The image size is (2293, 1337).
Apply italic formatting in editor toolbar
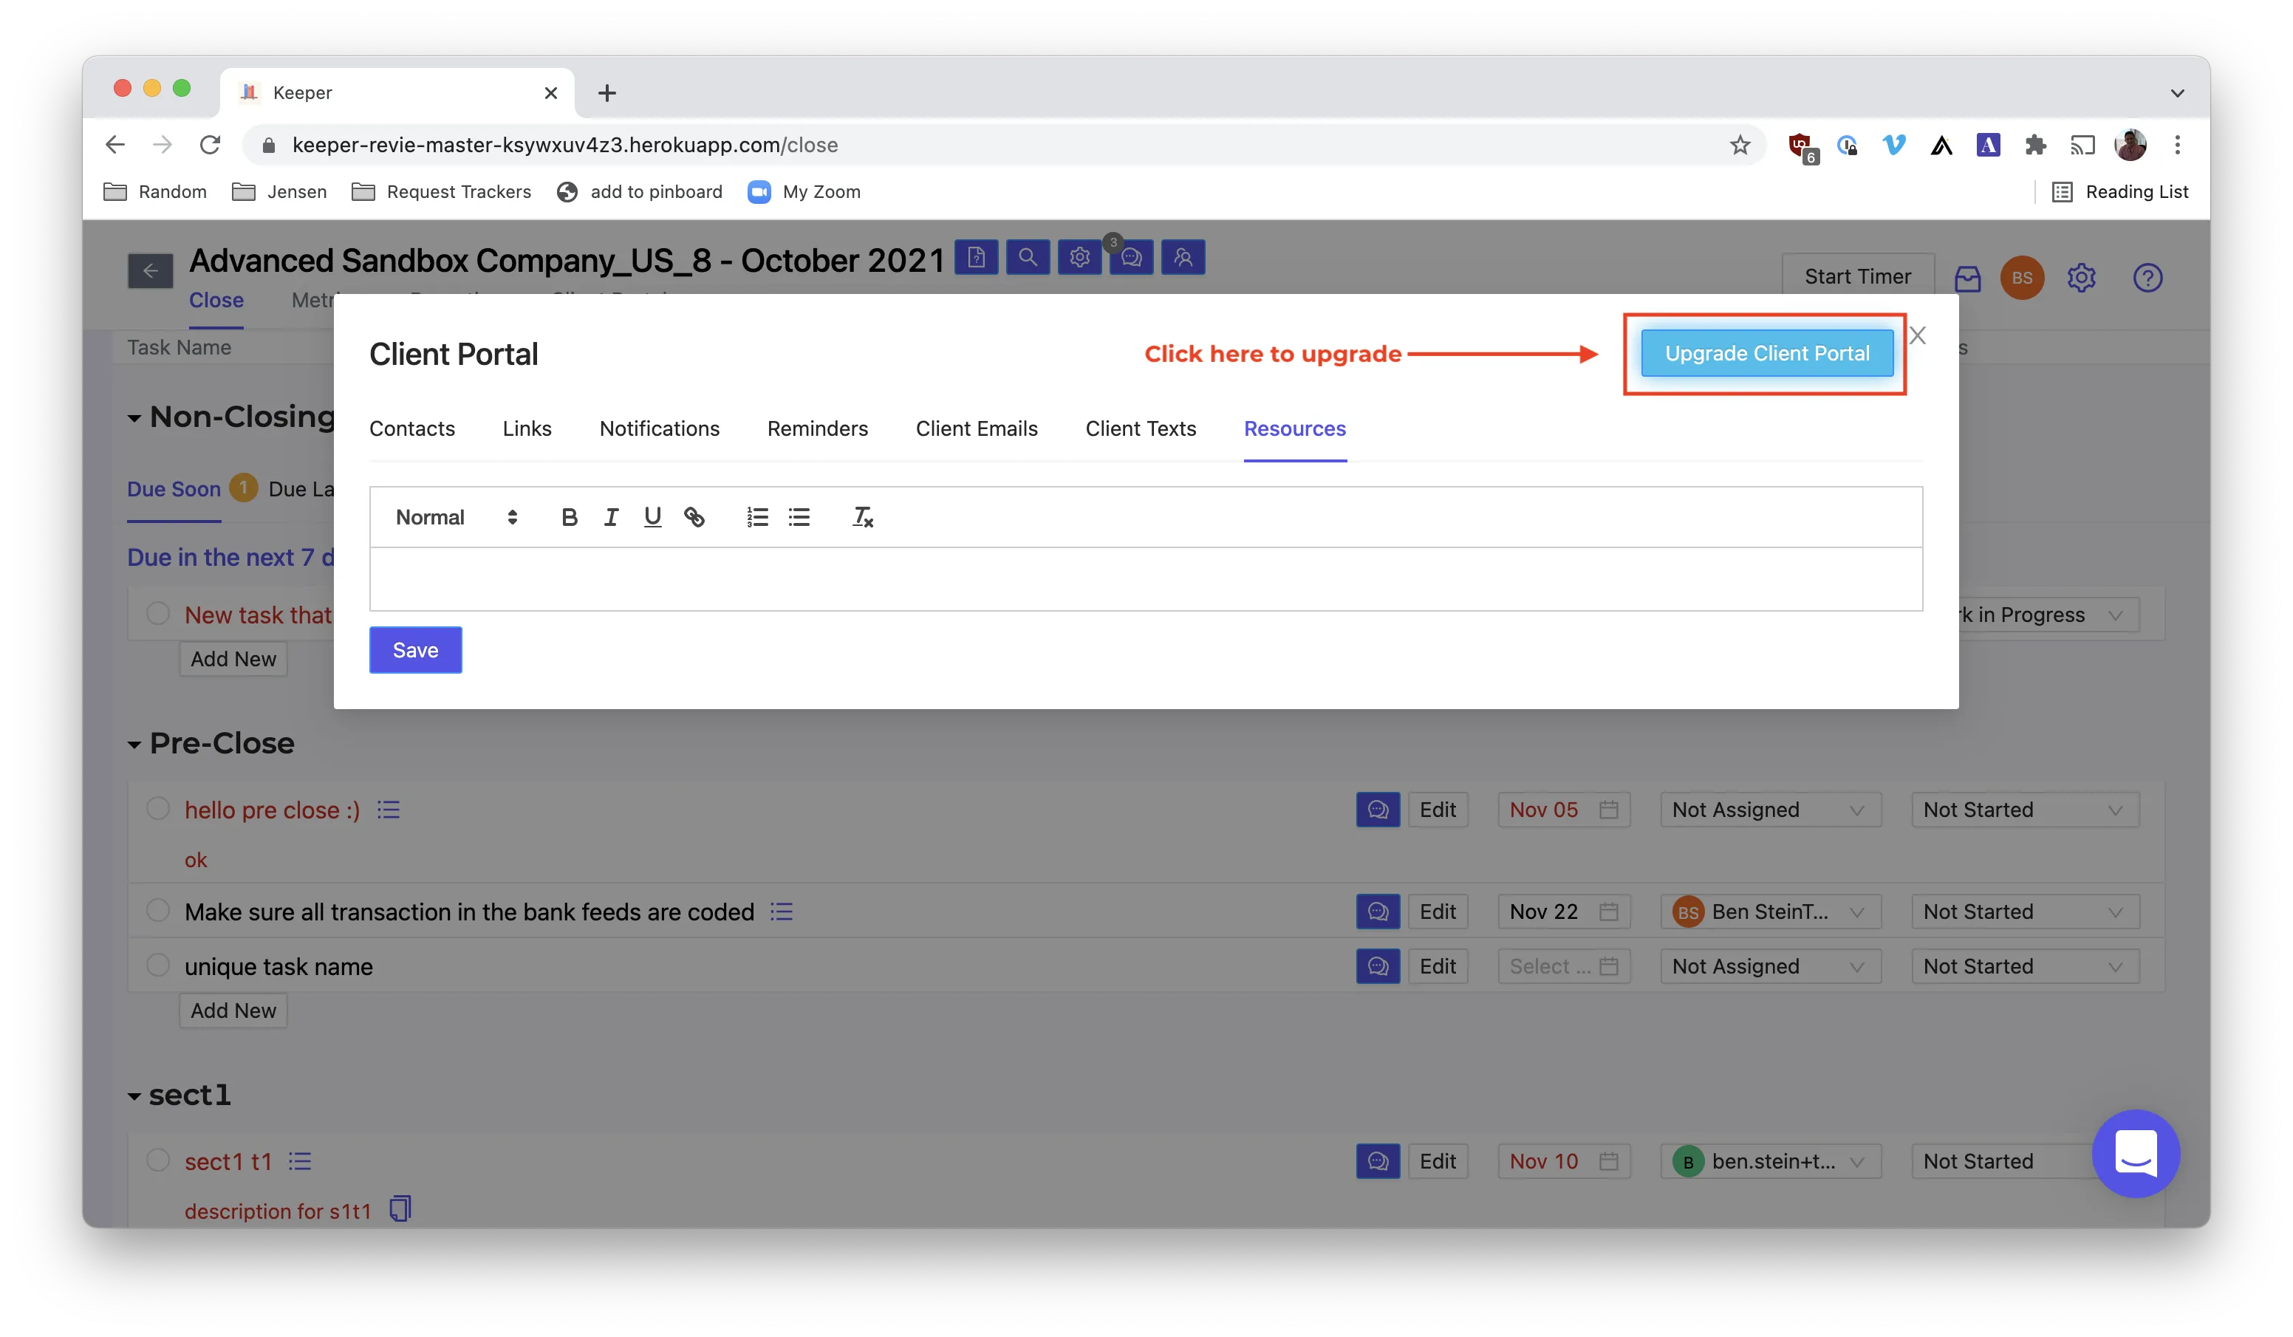[x=611, y=517]
